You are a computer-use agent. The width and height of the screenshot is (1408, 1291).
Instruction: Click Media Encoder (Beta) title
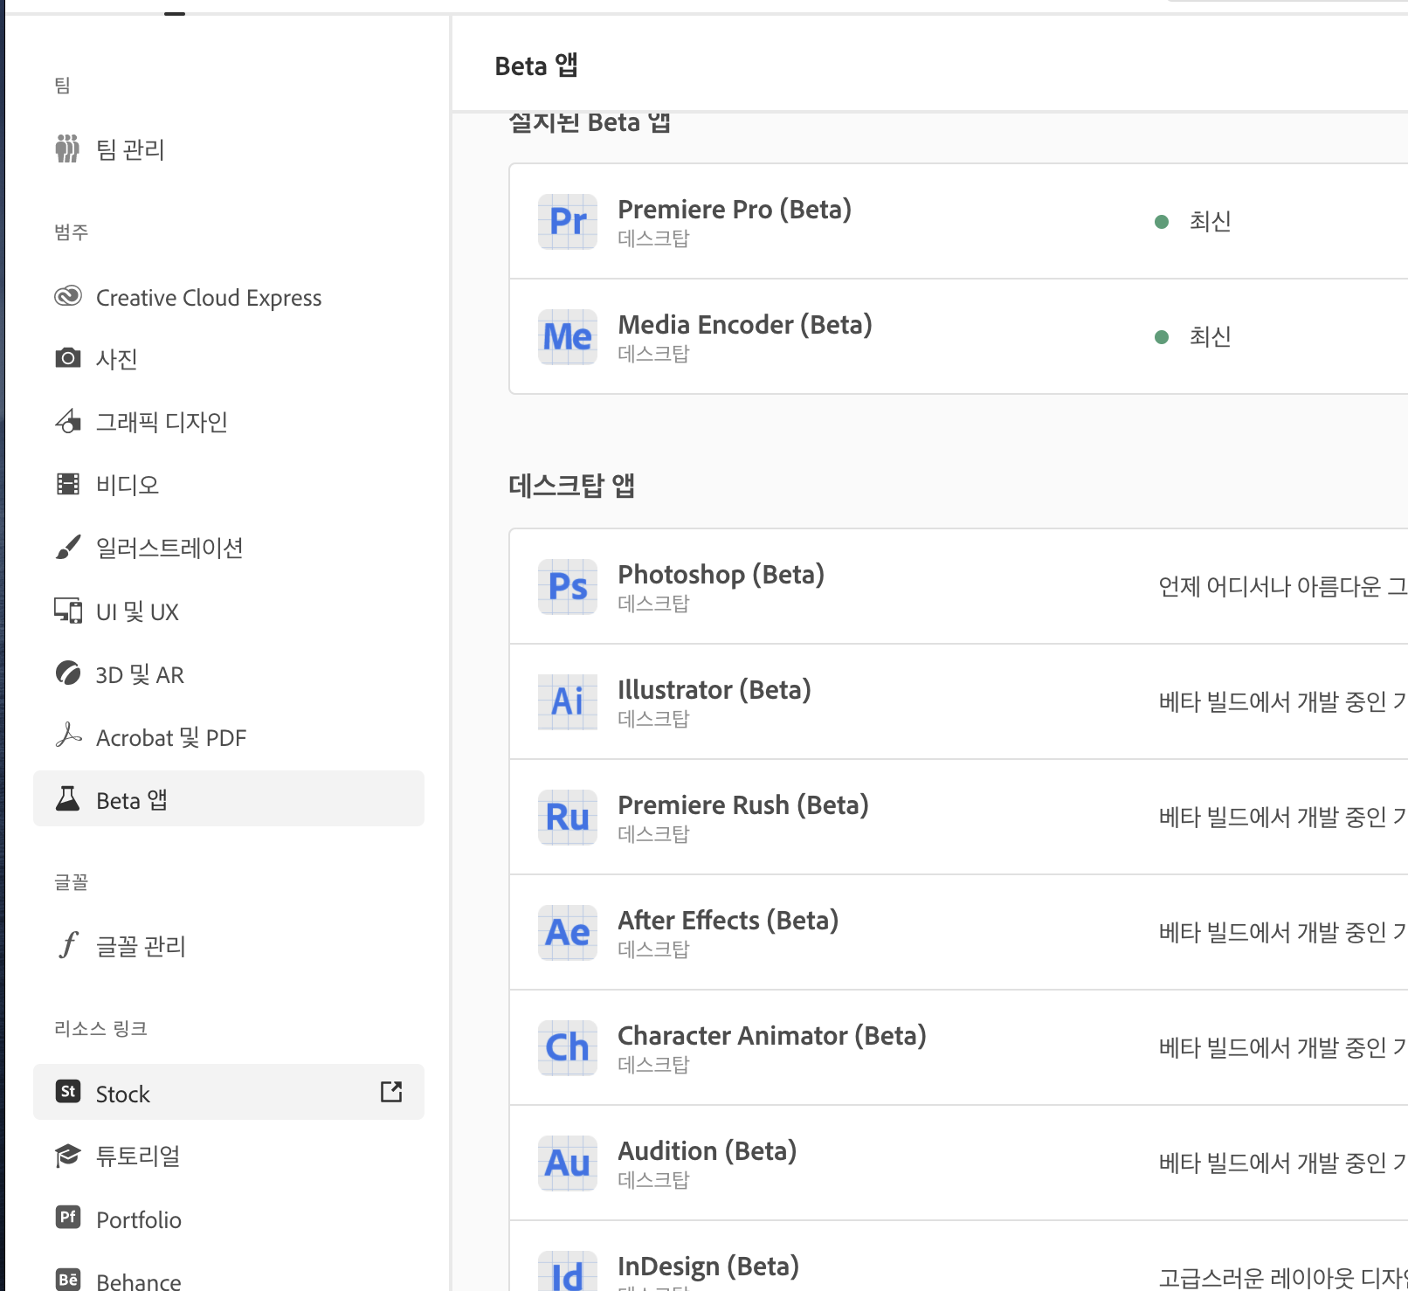click(745, 325)
